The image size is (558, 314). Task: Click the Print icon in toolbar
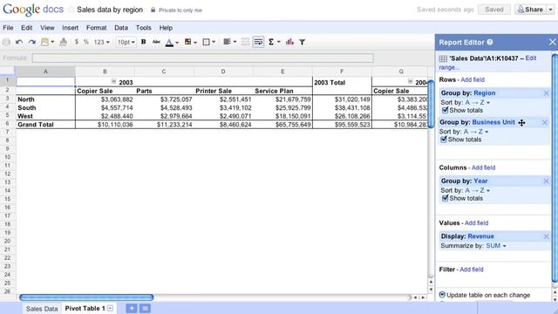(6, 42)
